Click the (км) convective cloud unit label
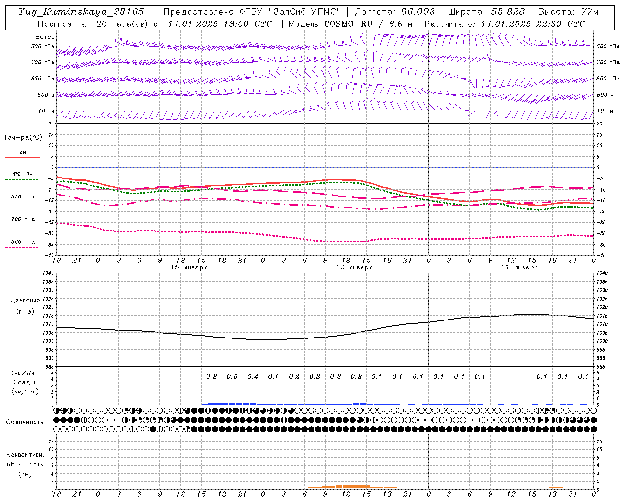 25,474
